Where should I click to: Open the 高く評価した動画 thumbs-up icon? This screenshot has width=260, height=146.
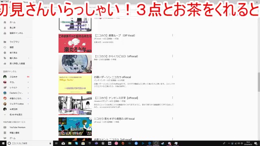point(5,64)
